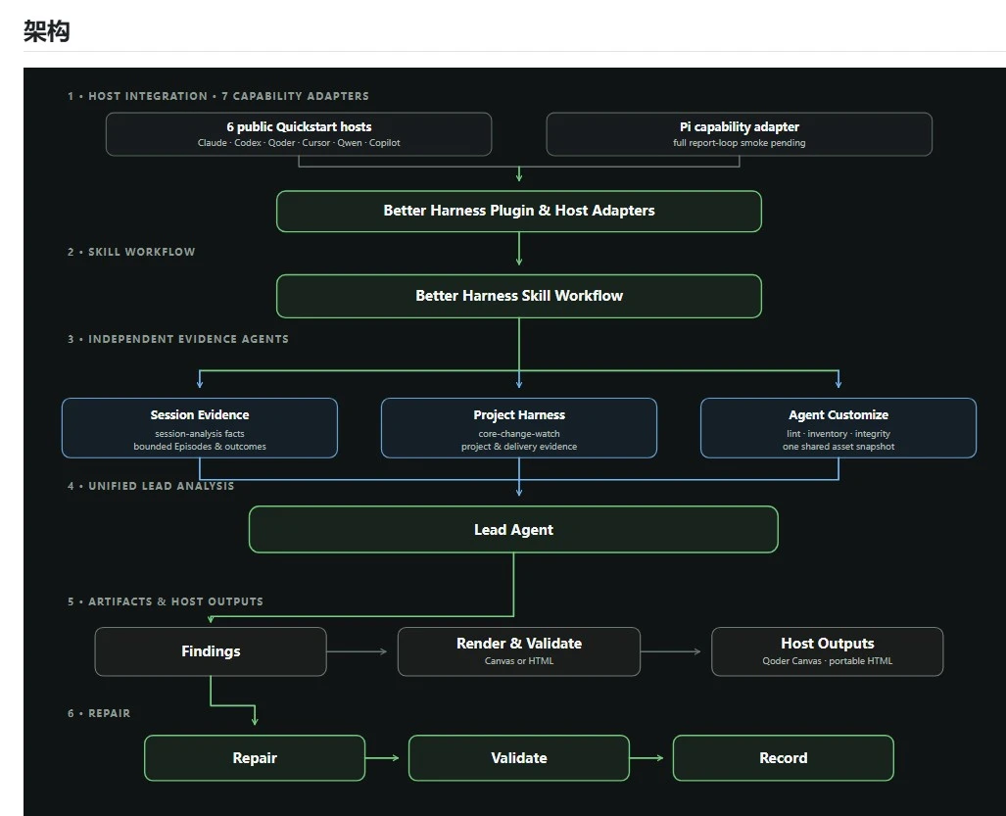
Task: Click the Host Outputs box
Action: point(827,651)
